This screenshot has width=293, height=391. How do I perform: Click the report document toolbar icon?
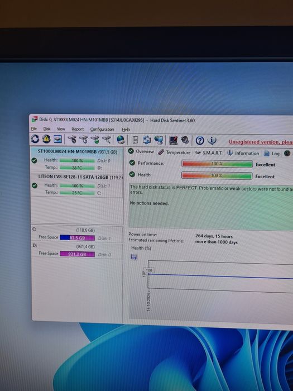135,140
